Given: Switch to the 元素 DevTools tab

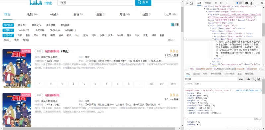Looking at the screenshot, I should [199, 3].
